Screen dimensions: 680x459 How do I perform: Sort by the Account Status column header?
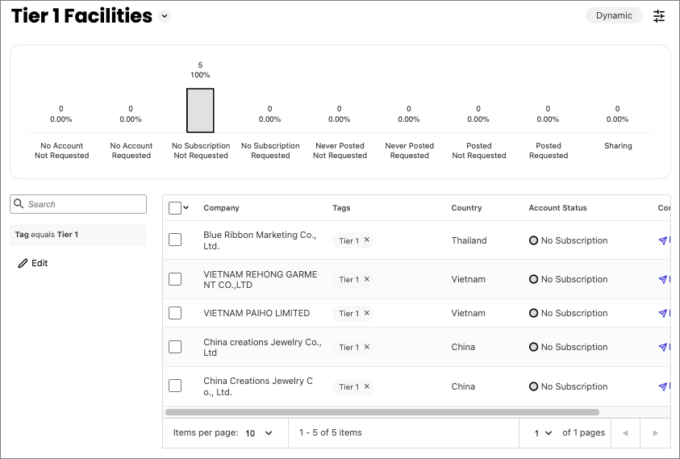557,208
